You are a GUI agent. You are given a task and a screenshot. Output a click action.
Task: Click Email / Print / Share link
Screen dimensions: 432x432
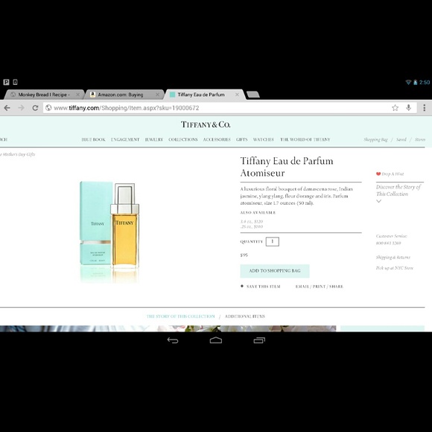point(320,287)
